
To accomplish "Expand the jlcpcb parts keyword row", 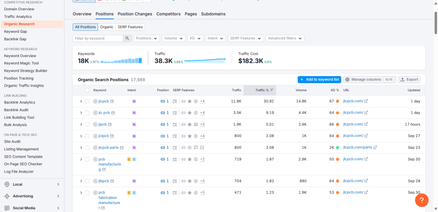I will click(81, 148).
